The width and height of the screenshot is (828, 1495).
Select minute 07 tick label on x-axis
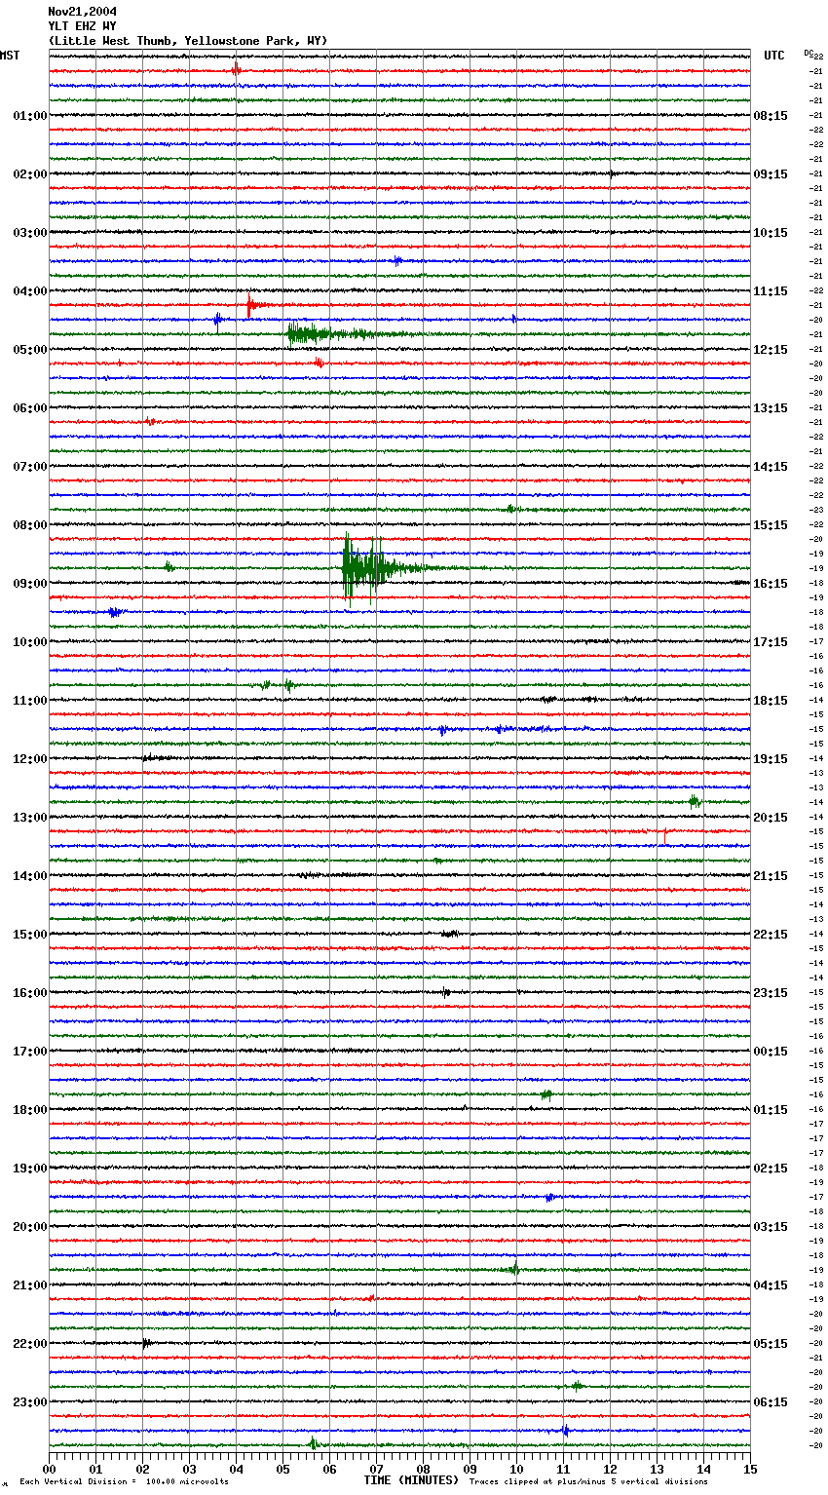click(x=376, y=1468)
